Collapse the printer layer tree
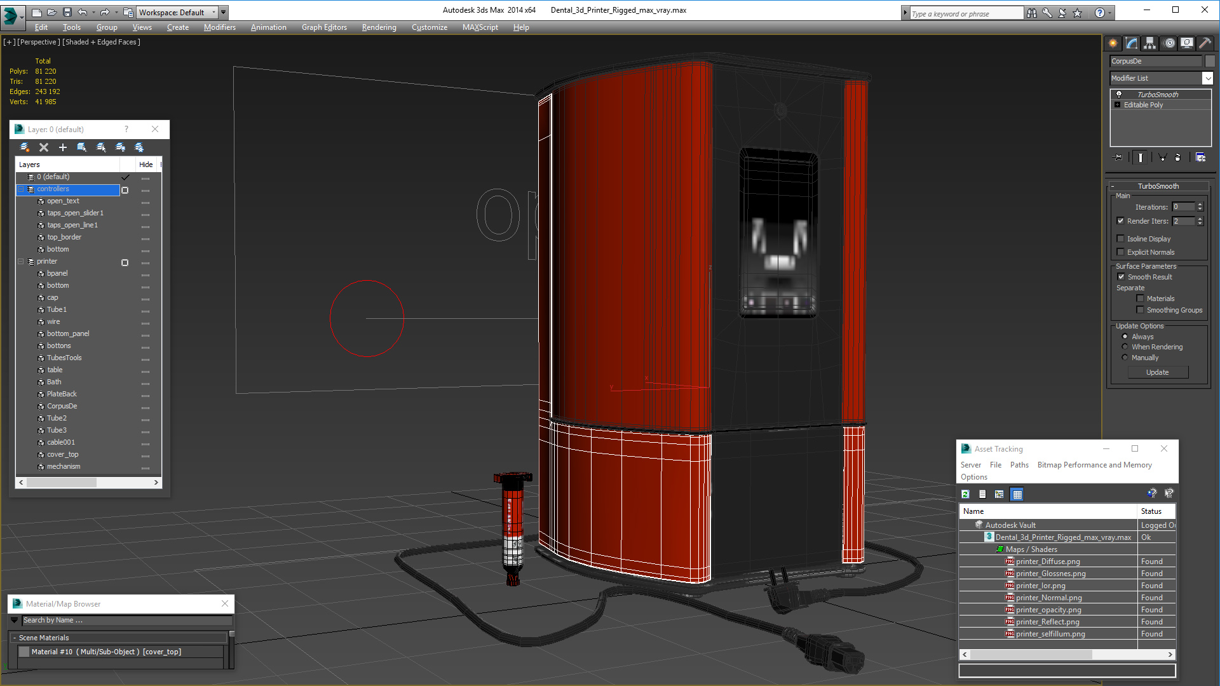The height and width of the screenshot is (686, 1220). tap(21, 262)
